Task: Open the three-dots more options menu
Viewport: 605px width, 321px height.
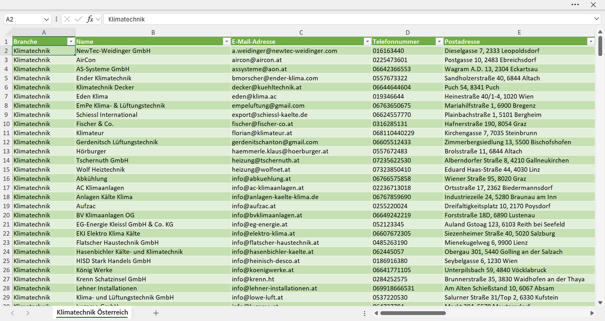Action: point(575,5)
